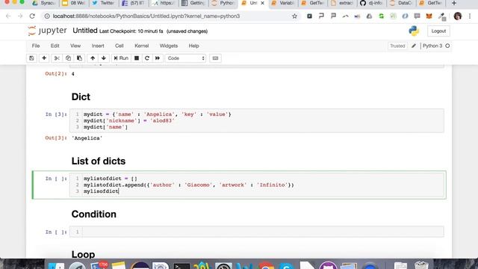Click the browser back arrow
Screen dimensions: 478x269
click(x=8, y=16)
